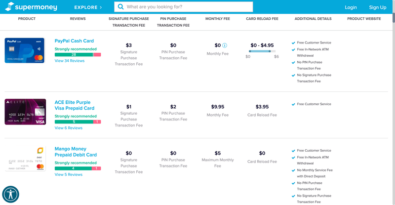Viewport: 395px width, 205px height.
Task: View 34 Reviews for PayPal card
Action: coord(69,61)
